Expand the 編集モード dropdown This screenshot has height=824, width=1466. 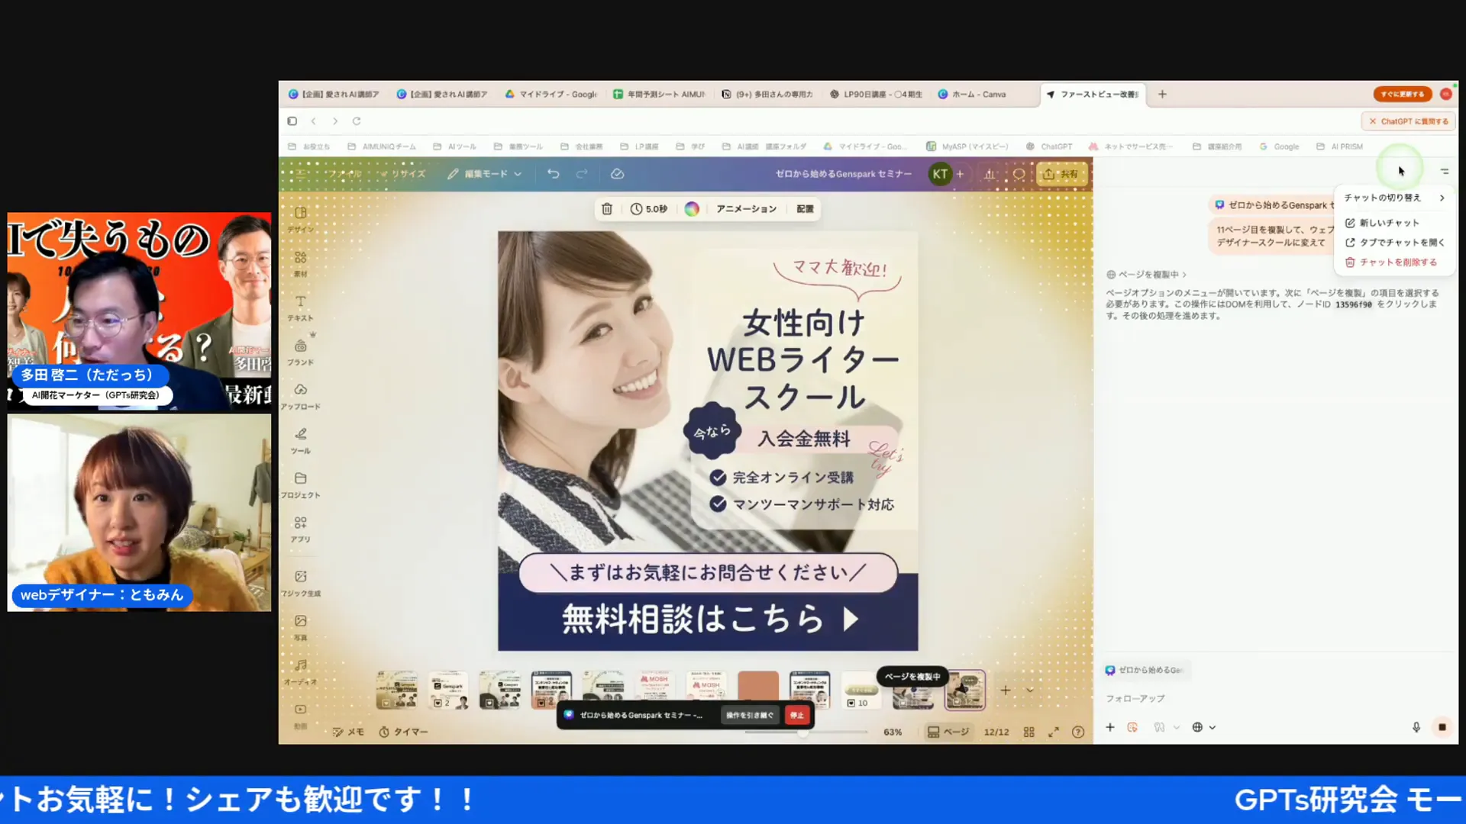point(484,173)
